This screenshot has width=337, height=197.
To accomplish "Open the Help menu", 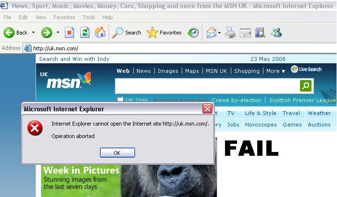I will tap(108, 17).
